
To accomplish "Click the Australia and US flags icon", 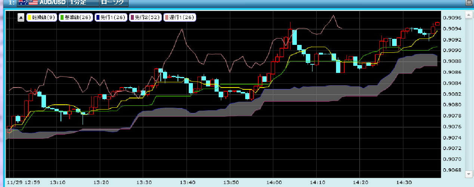I will [28, 3].
